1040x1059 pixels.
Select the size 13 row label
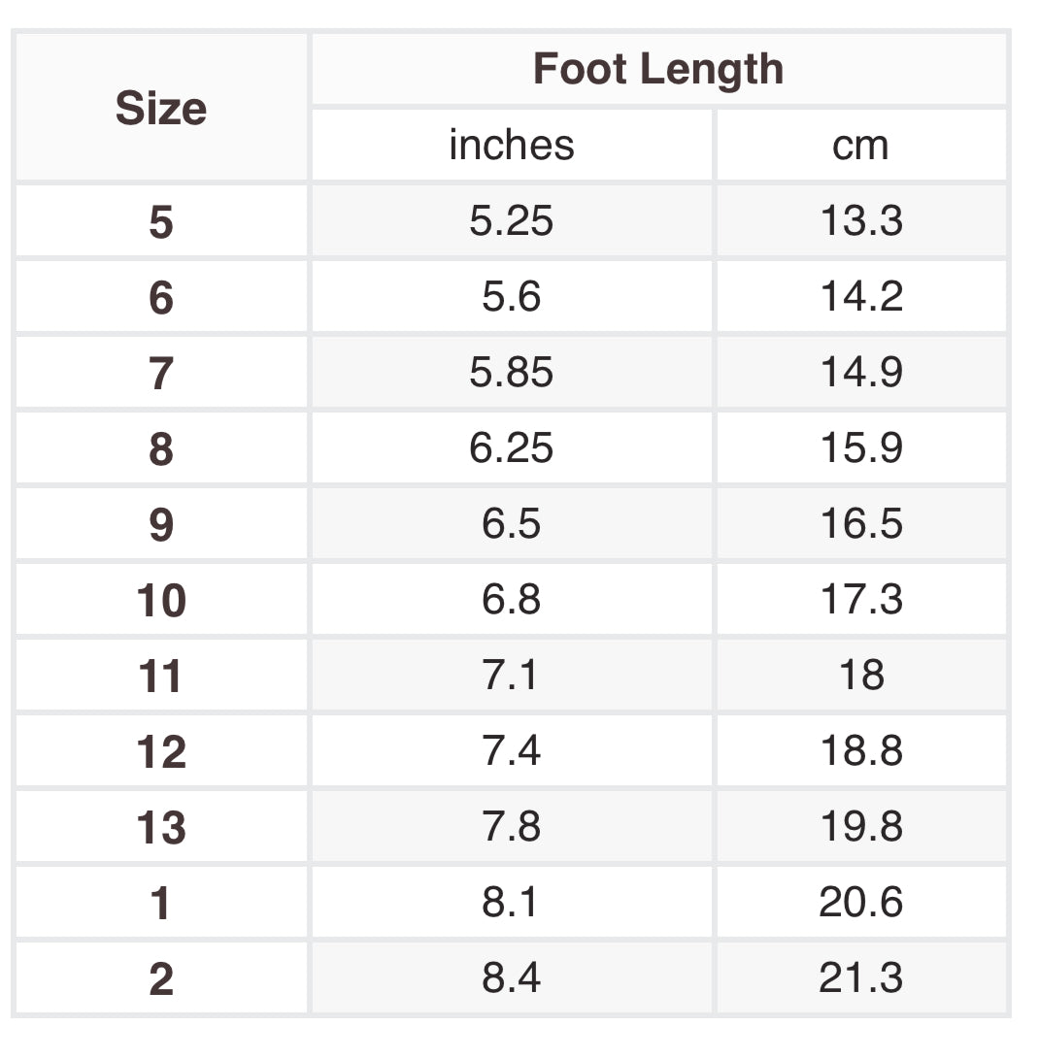click(x=161, y=827)
